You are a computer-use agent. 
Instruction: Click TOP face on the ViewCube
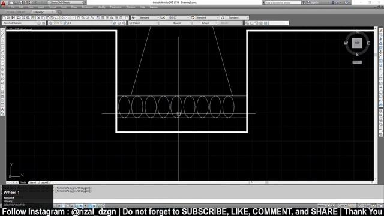(357, 43)
